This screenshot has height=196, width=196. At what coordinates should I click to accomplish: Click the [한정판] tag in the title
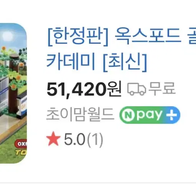tap(78, 37)
